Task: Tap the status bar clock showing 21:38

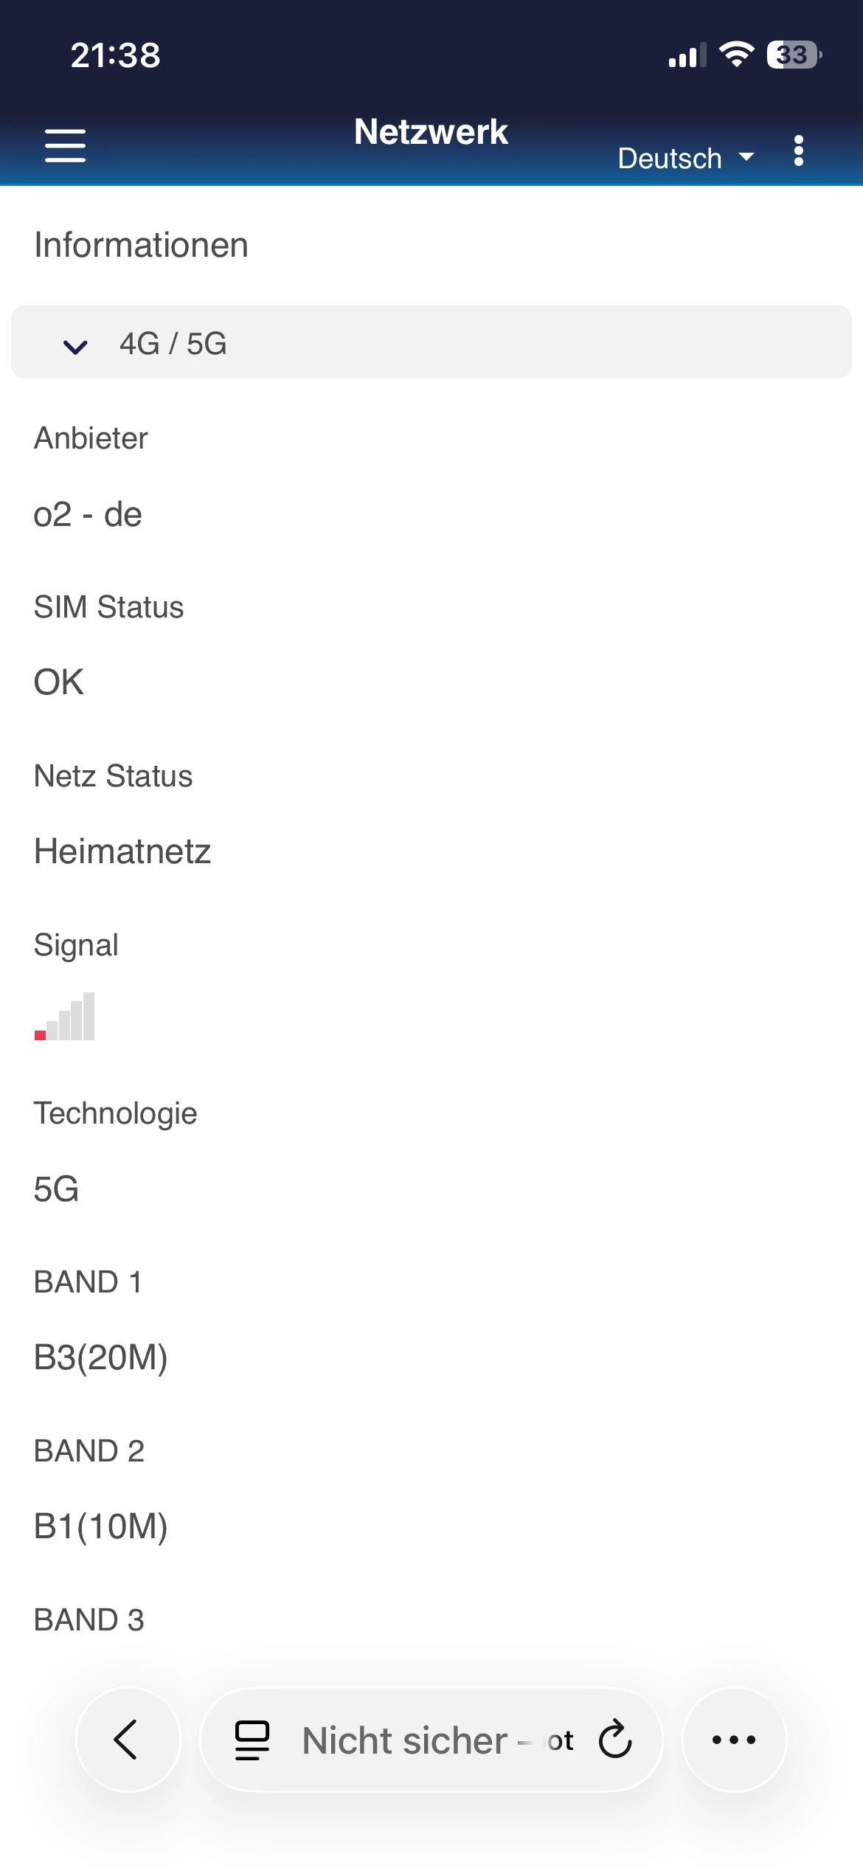Action: point(115,55)
